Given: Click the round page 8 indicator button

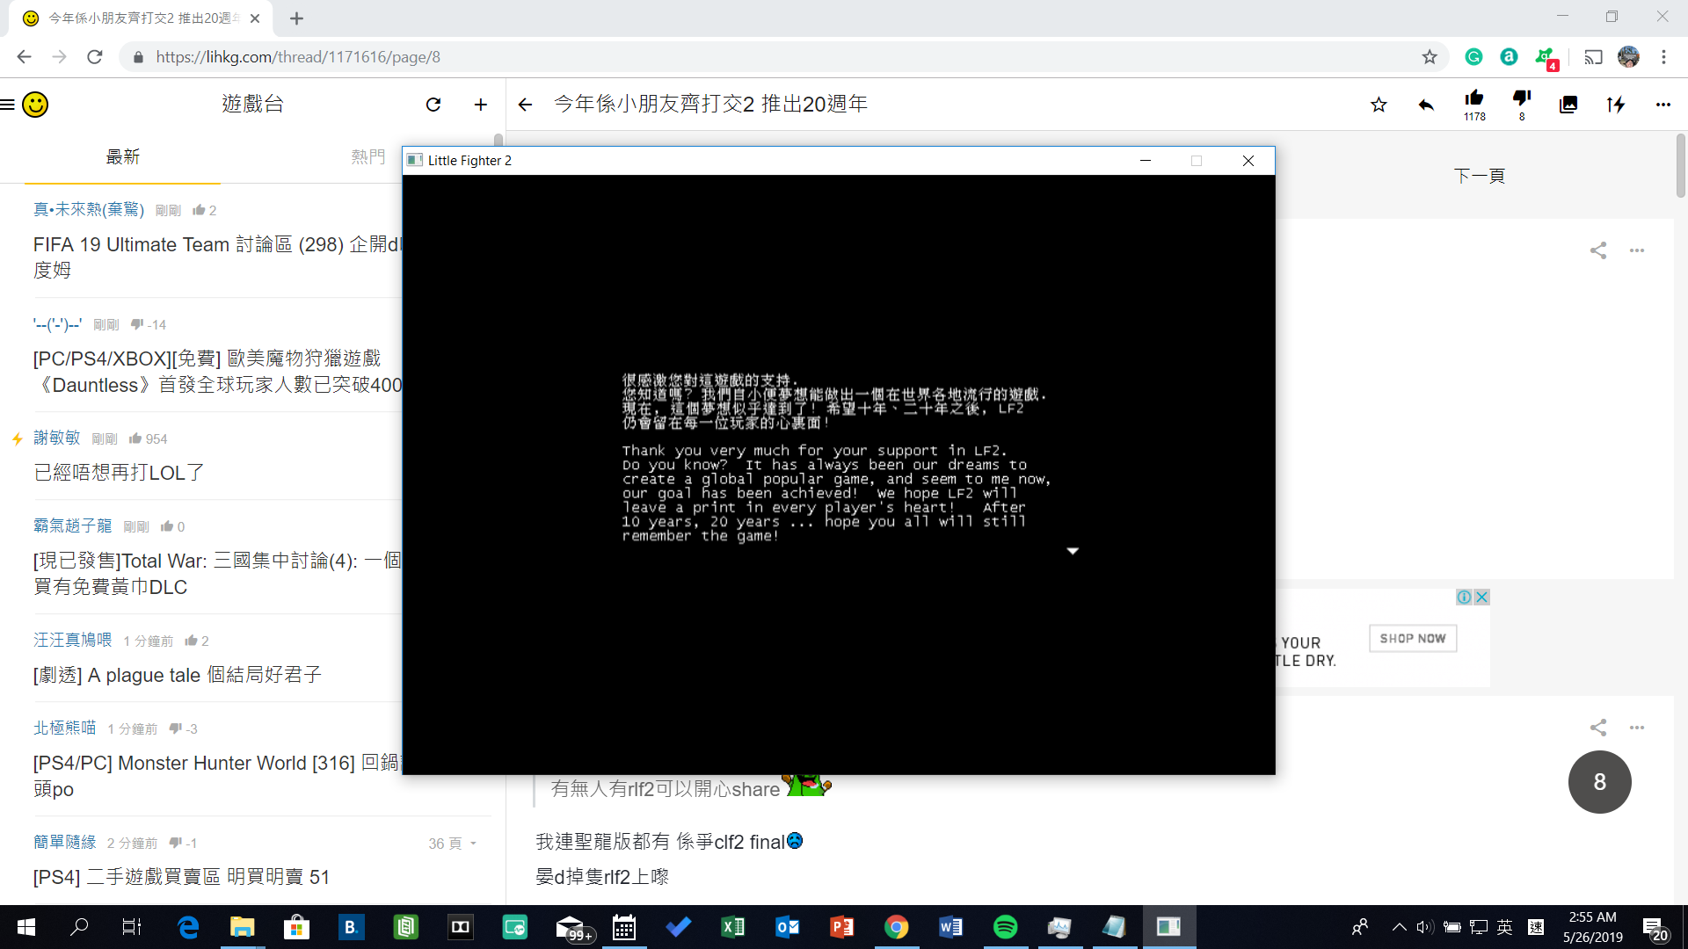Looking at the screenshot, I should [1599, 782].
